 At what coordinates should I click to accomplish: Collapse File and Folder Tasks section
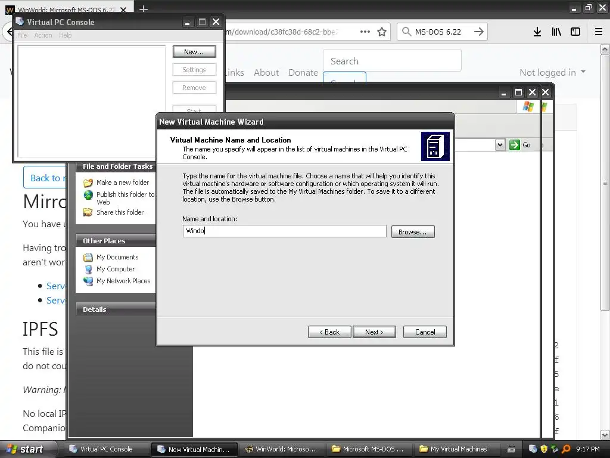117,166
